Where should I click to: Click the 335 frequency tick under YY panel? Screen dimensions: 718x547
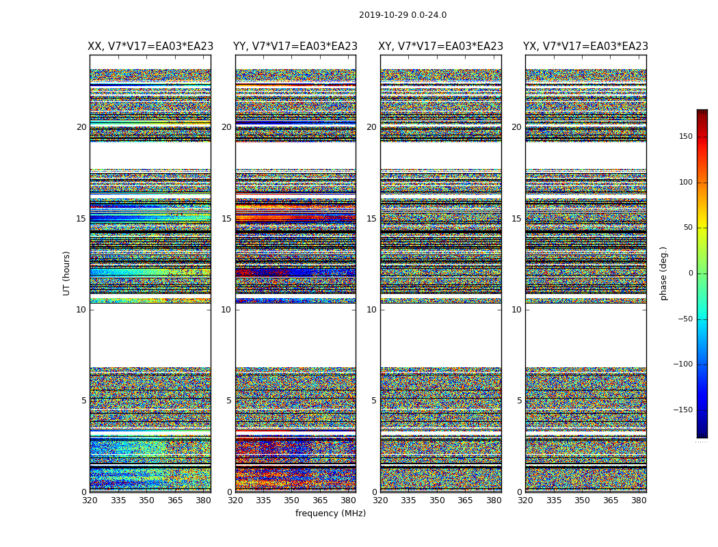click(263, 501)
